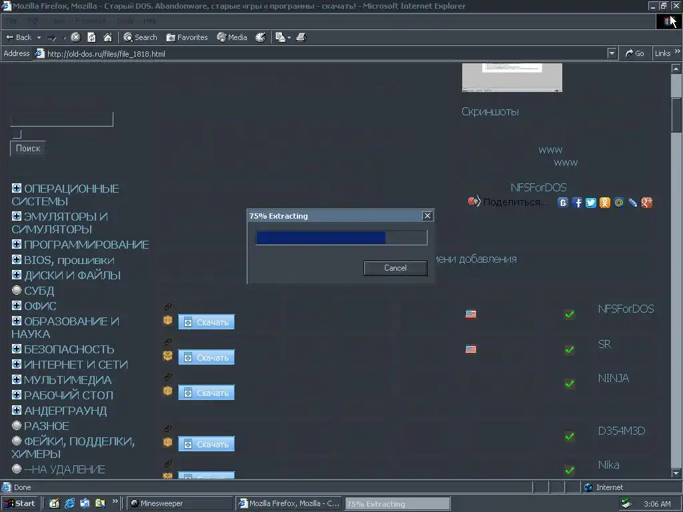Screen dimensions: 683x512
Task: Click the site search text field
Action: click(61, 119)
